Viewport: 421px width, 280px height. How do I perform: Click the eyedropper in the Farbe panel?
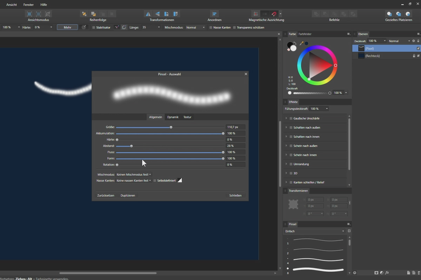(301, 43)
